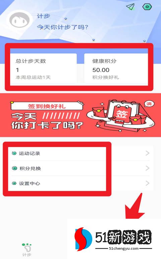Open the 运动记录 menu entry

pos(80,153)
